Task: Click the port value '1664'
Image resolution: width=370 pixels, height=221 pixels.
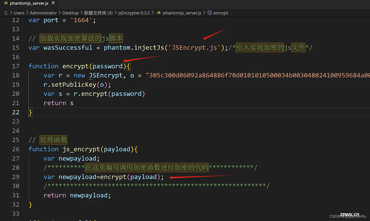Action: pos(81,20)
